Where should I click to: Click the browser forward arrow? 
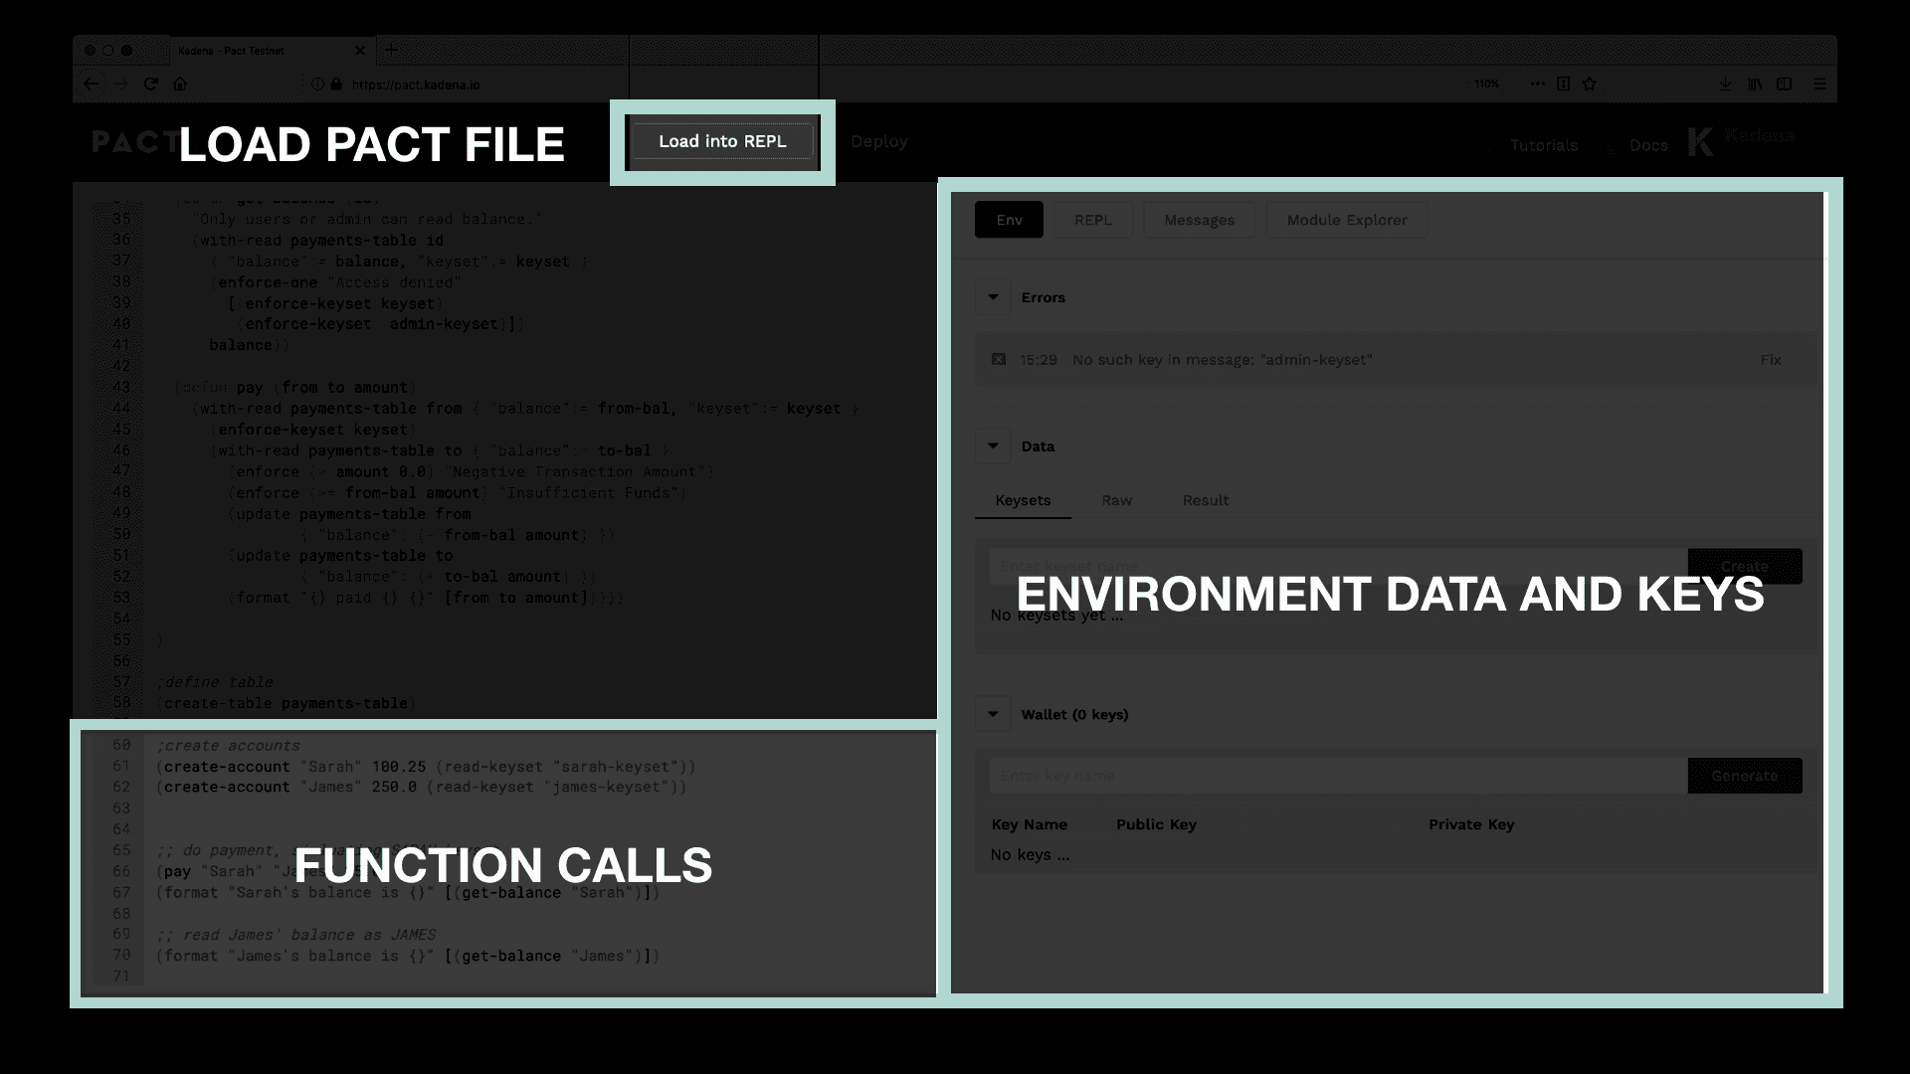tap(121, 85)
